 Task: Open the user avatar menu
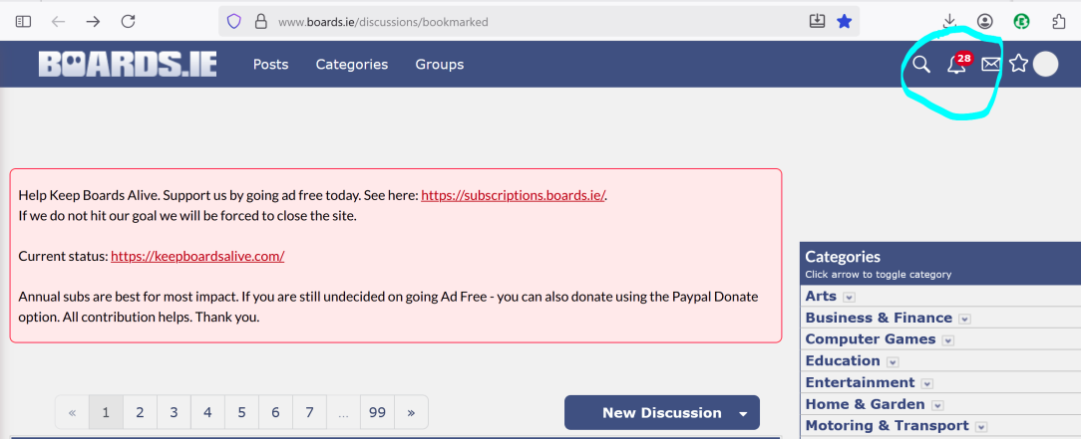pyautogui.click(x=1045, y=64)
